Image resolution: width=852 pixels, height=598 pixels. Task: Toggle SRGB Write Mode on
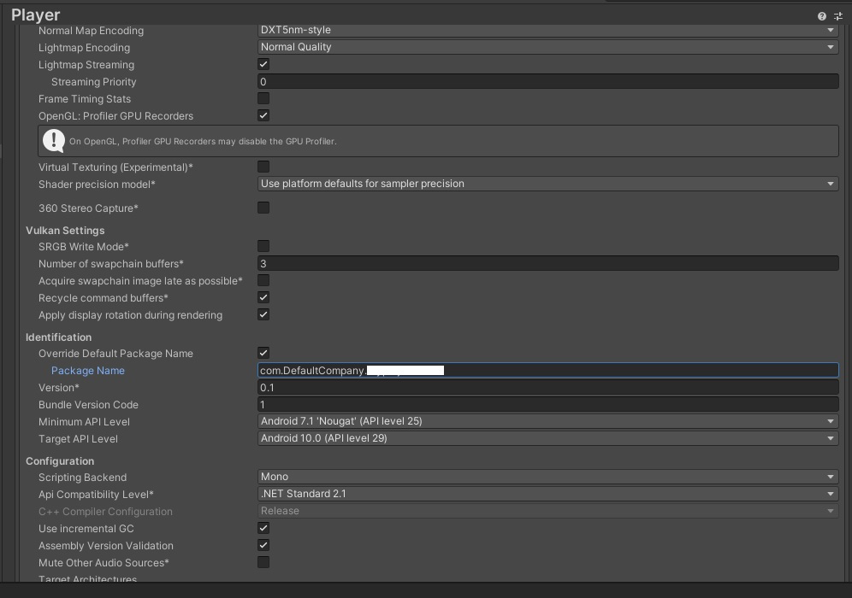[263, 247]
